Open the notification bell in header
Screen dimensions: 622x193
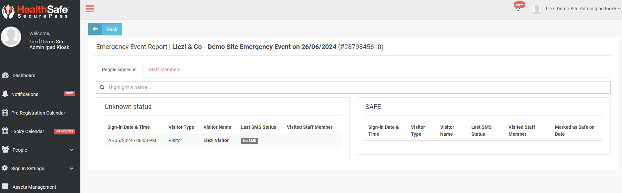pyautogui.click(x=518, y=9)
